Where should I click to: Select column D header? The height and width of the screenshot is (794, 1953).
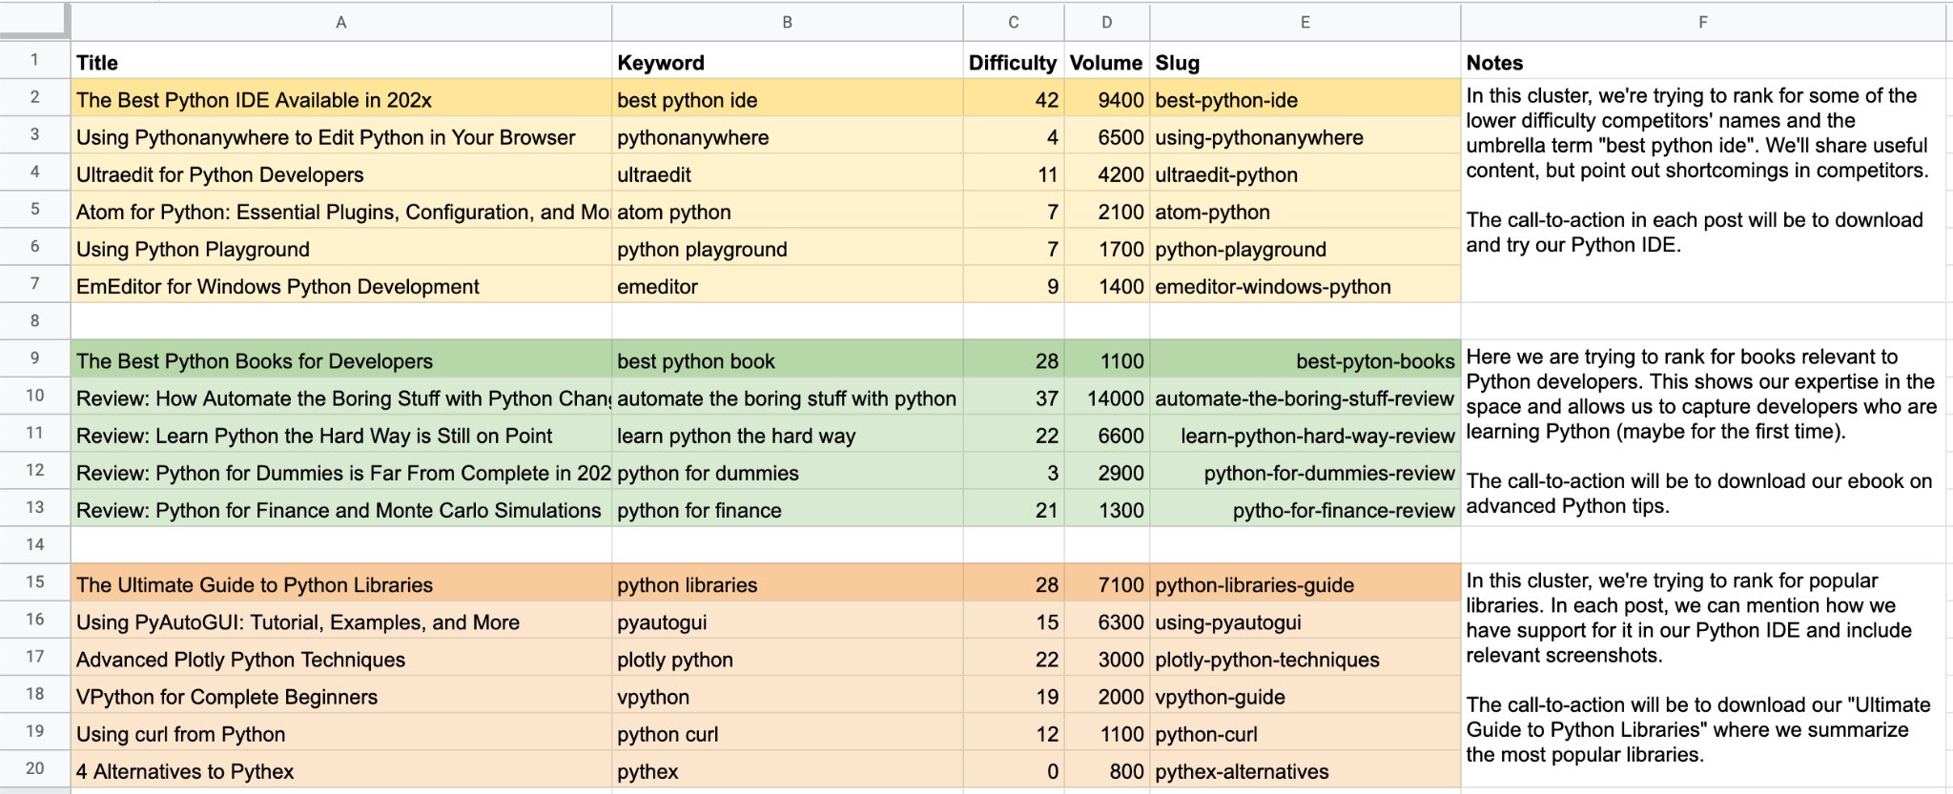(1106, 22)
